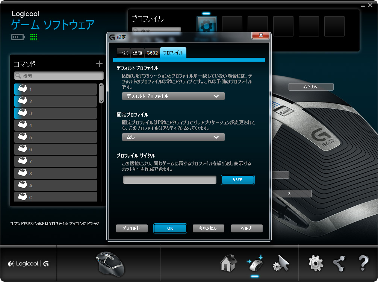The width and height of the screenshot is (378, 282).
Task: Open button customization mouse icon with arrows
Action: (x=255, y=264)
